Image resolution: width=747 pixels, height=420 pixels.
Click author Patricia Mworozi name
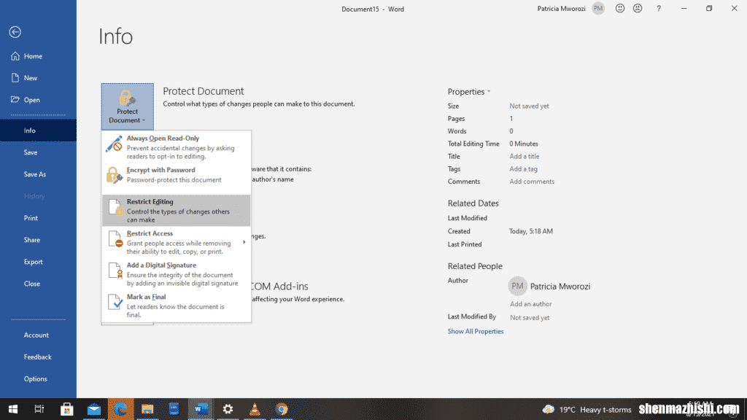click(560, 286)
